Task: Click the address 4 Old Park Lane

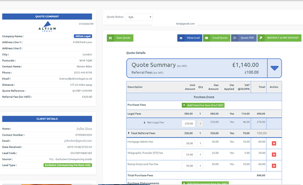Action: pos(82,42)
